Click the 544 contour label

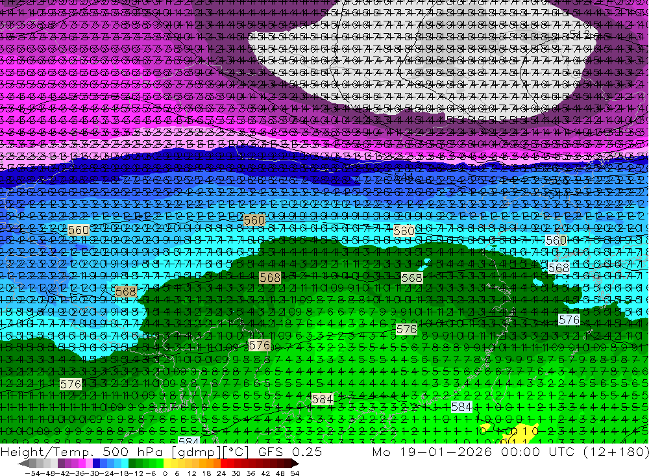coord(404,175)
